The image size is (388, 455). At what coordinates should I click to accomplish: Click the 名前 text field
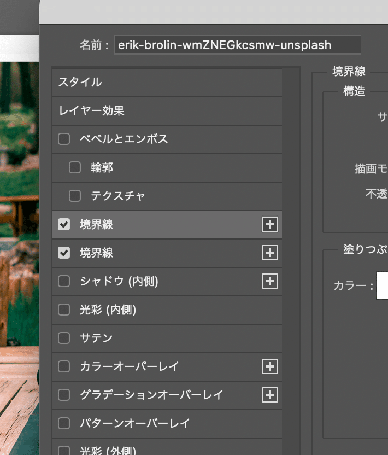click(238, 45)
